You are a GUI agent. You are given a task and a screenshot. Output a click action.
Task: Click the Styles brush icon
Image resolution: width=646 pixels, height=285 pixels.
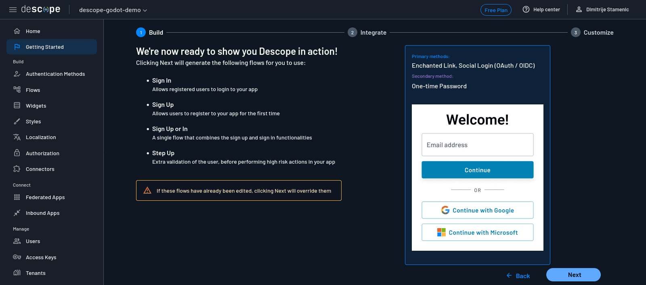(x=17, y=121)
